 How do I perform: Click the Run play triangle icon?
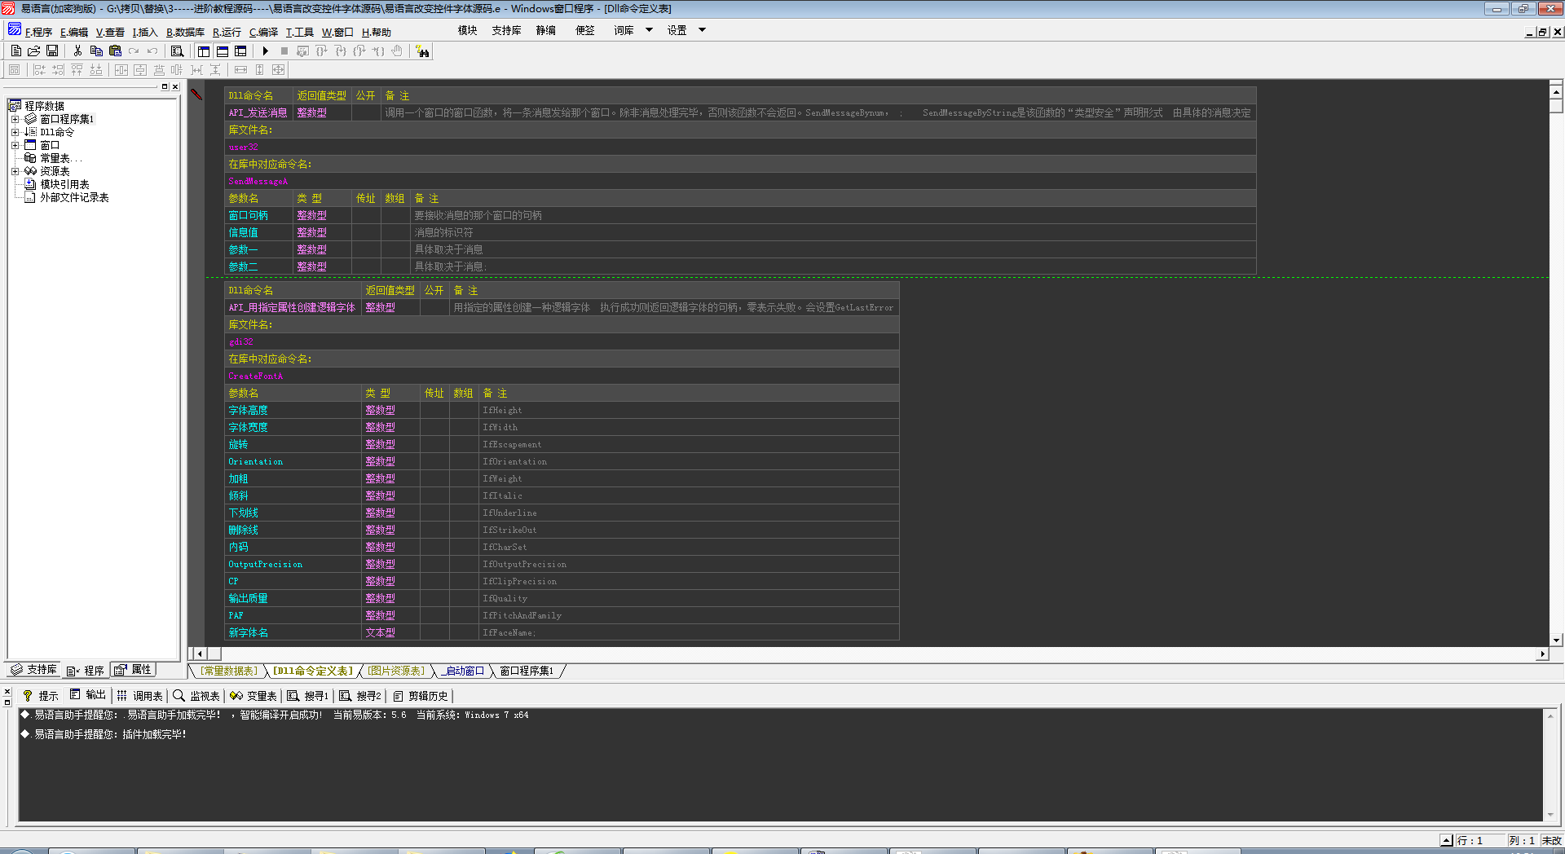click(x=266, y=51)
